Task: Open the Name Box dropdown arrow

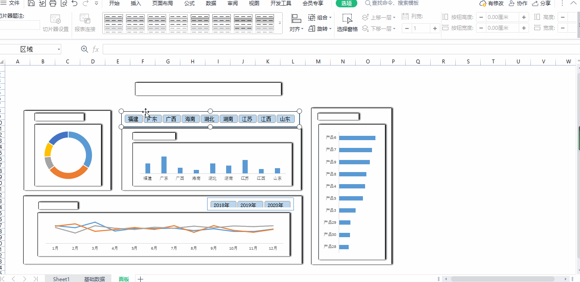Action: [x=58, y=49]
